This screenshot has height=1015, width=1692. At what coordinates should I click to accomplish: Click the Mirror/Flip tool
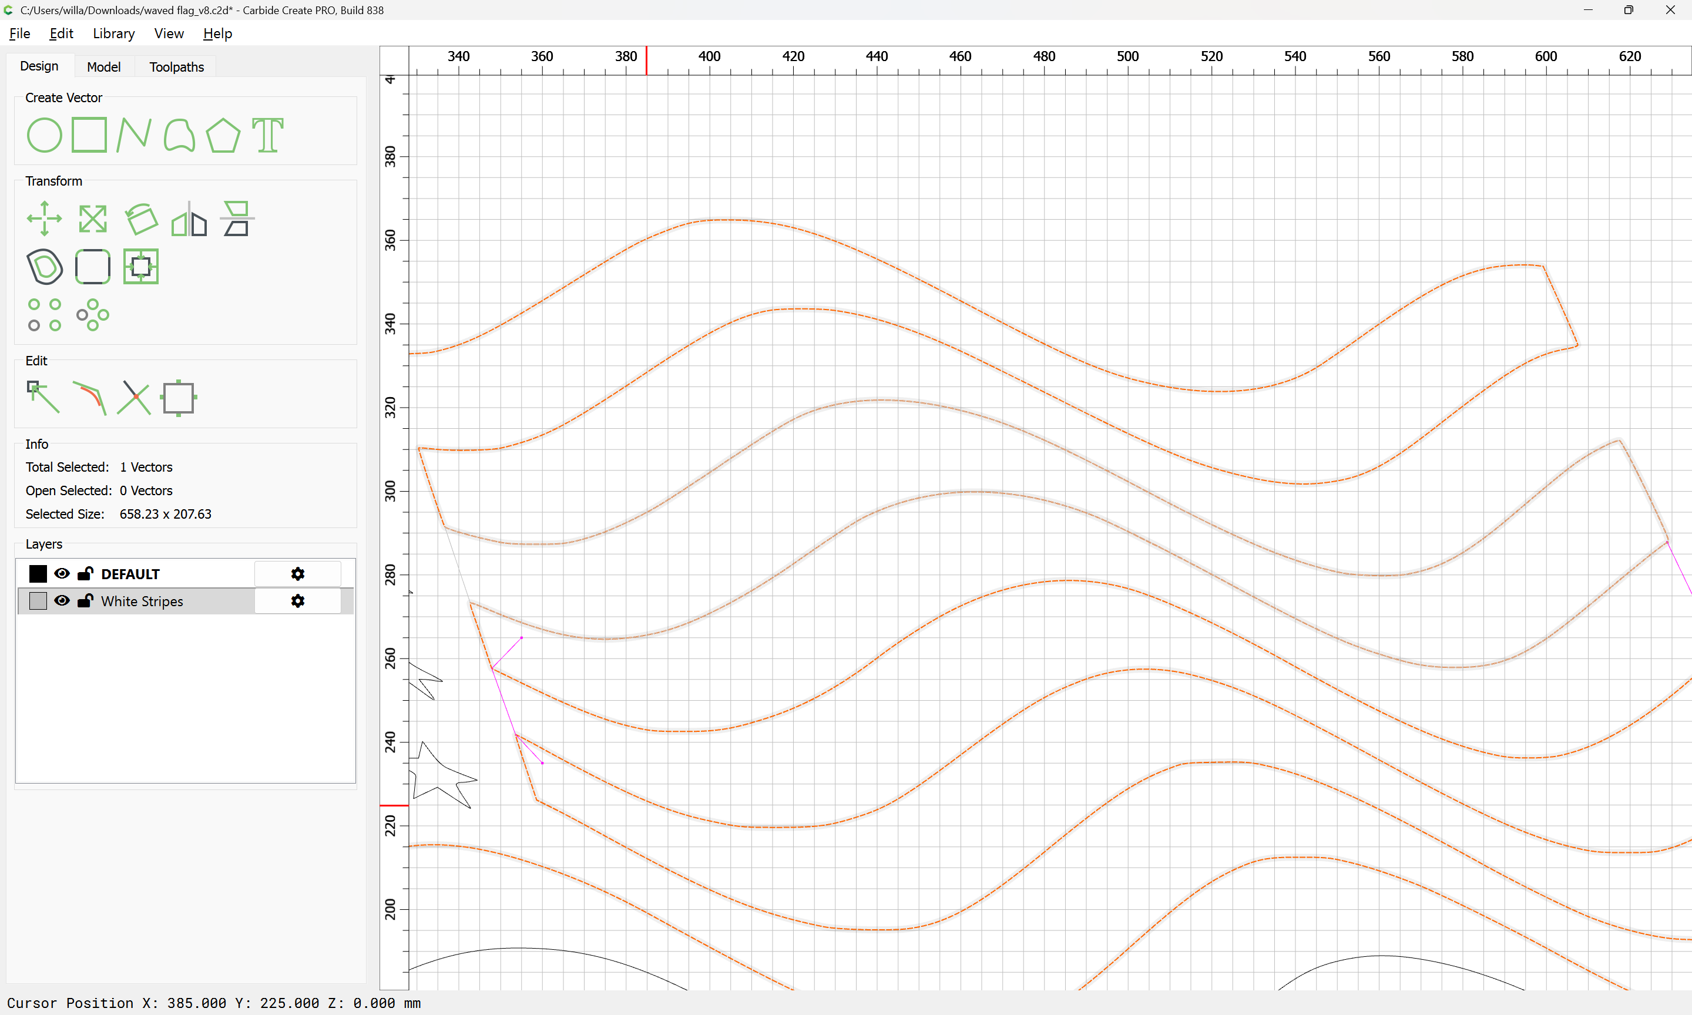click(189, 219)
